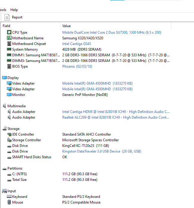The image size is (194, 208).
Task: Click the Partitions section icon
Action: click(4, 169)
